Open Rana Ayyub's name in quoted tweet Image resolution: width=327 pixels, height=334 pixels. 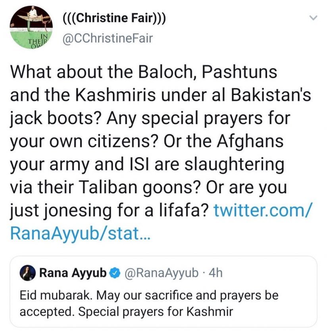pos(72,273)
